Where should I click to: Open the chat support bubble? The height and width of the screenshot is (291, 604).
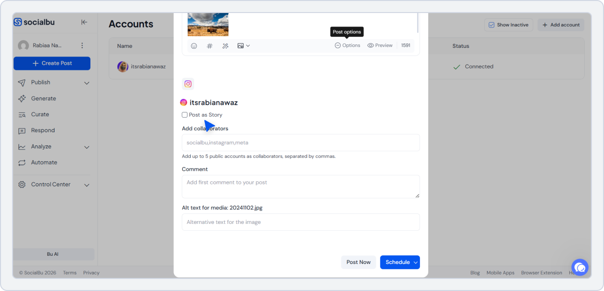click(x=579, y=267)
